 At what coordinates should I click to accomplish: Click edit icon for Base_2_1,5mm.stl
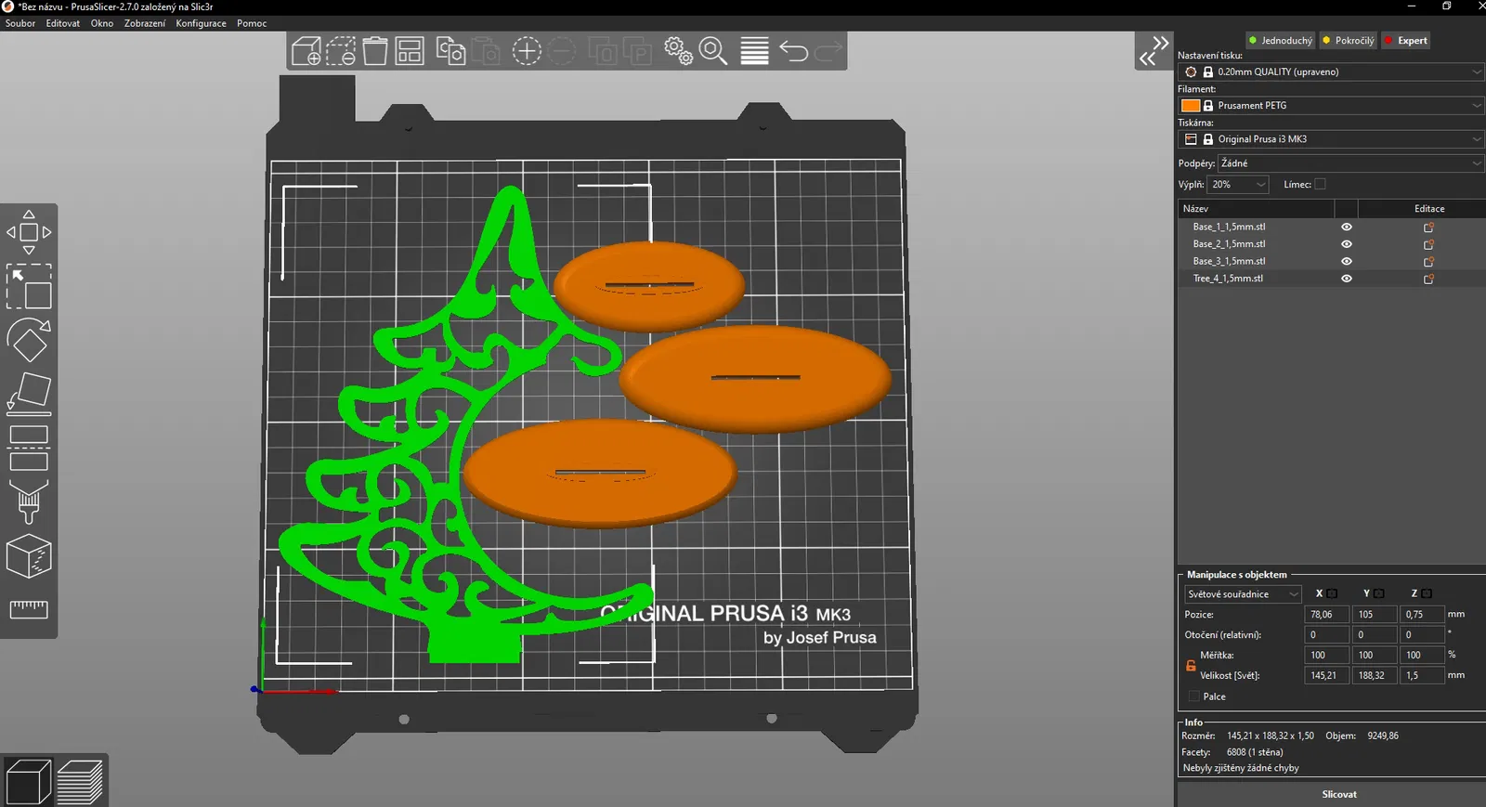click(1428, 244)
